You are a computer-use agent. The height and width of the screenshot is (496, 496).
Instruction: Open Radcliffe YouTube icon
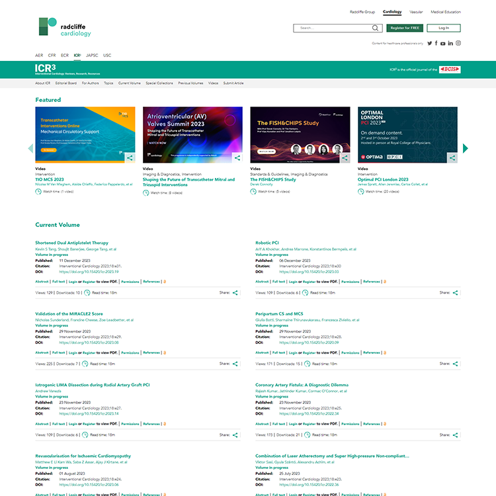click(x=443, y=44)
